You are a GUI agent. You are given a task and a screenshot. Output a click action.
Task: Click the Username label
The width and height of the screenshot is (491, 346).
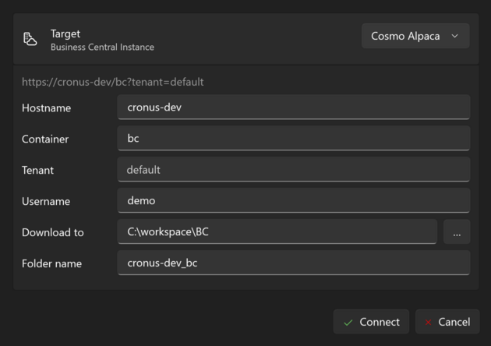(46, 201)
